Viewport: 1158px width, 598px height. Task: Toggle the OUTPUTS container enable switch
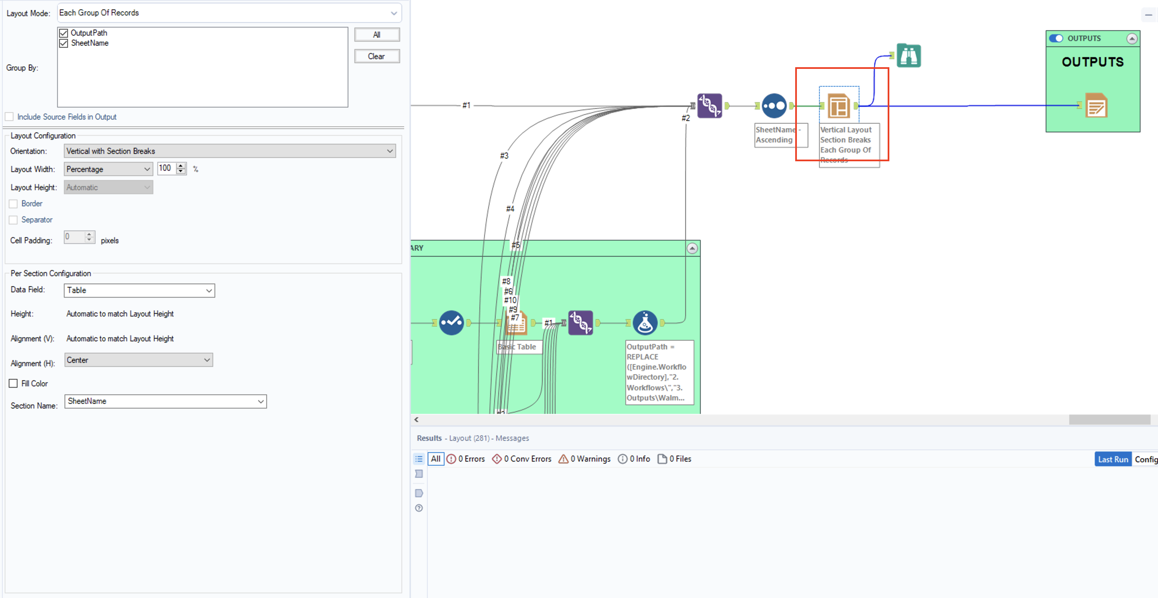point(1055,38)
